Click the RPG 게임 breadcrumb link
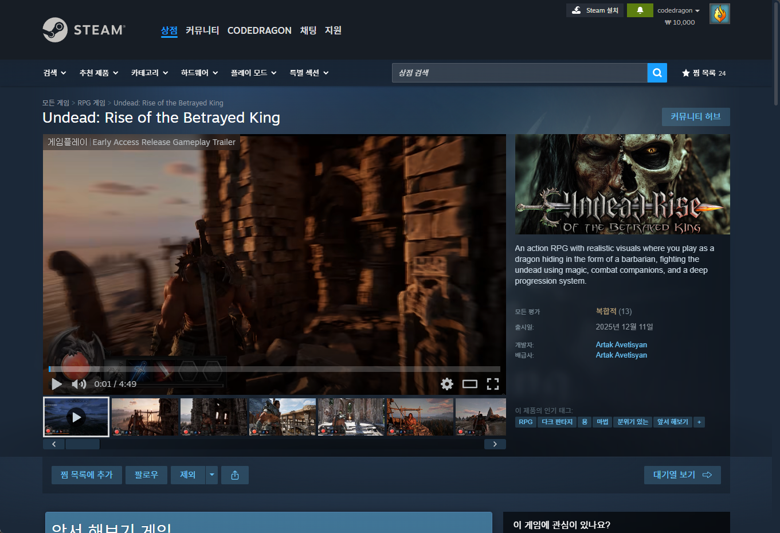The image size is (780, 533). coord(92,103)
